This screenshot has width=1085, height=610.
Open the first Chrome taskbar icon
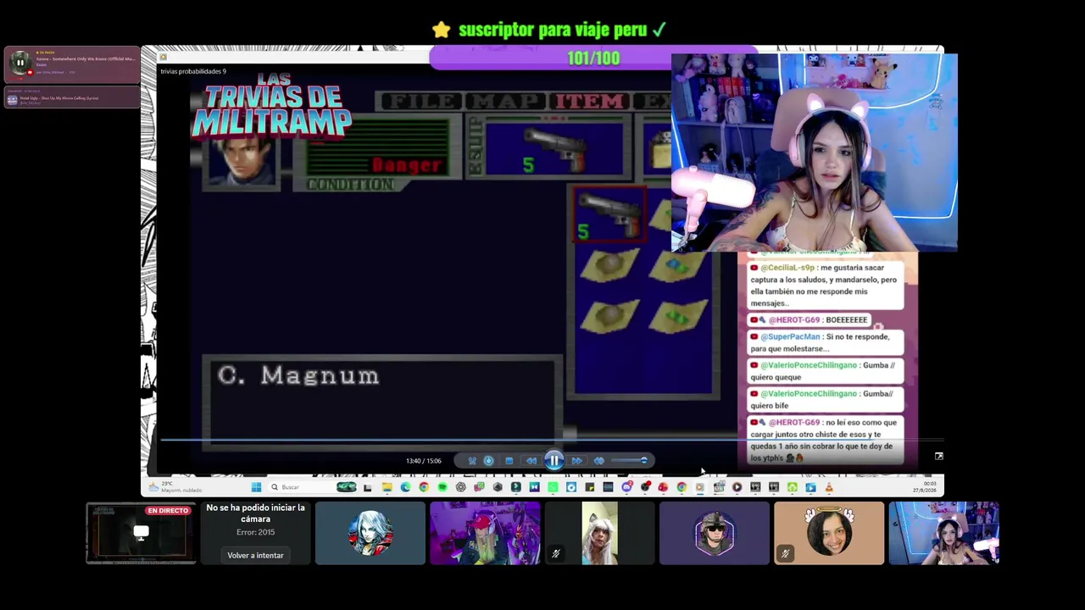(x=424, y=487)
